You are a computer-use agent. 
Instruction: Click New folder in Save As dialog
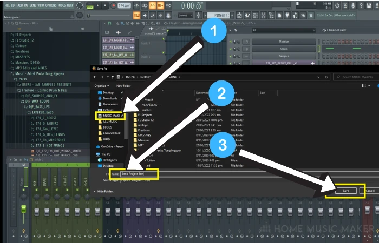tap(123, 86)
